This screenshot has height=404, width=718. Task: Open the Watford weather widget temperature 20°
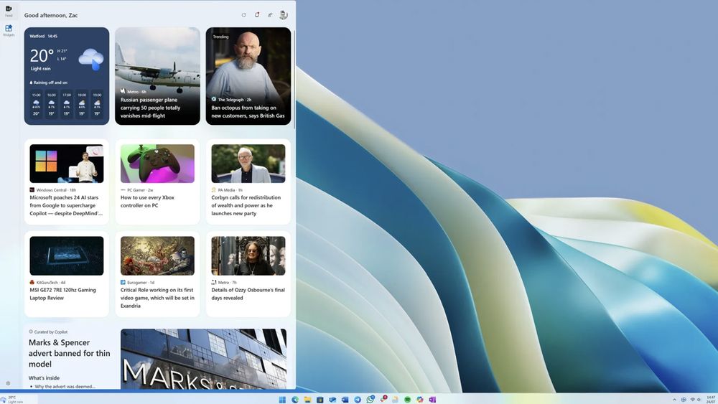click(x=42, y=56)
